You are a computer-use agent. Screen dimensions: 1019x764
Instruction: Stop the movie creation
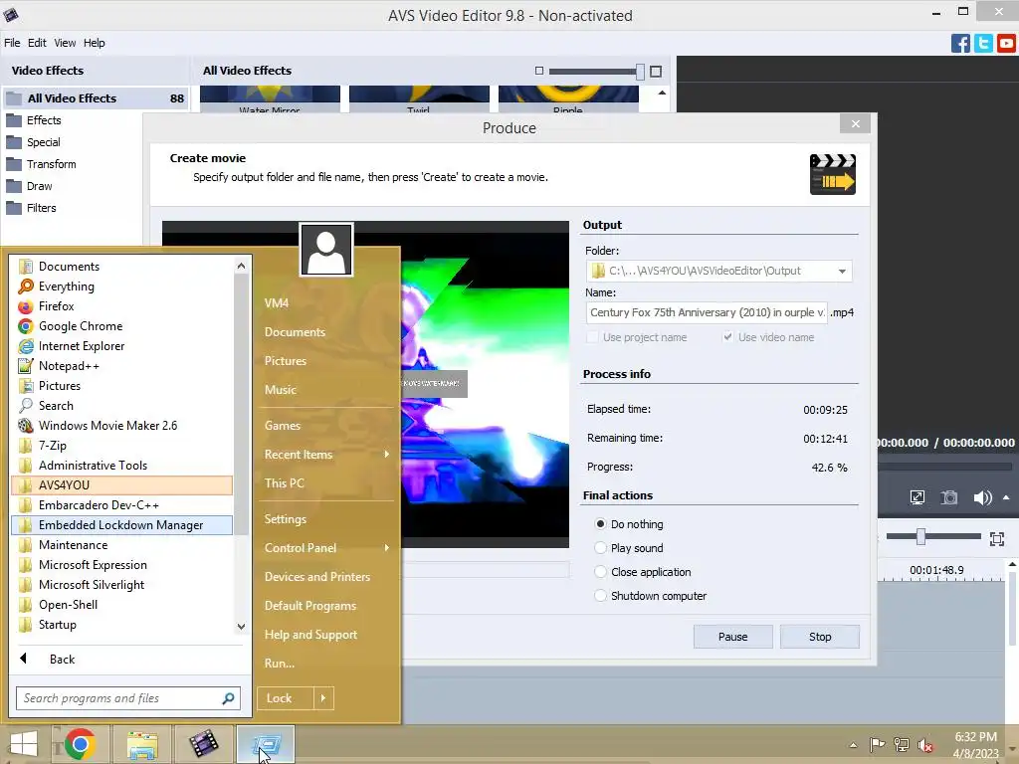pyautogui.click(x=820, y=637)
